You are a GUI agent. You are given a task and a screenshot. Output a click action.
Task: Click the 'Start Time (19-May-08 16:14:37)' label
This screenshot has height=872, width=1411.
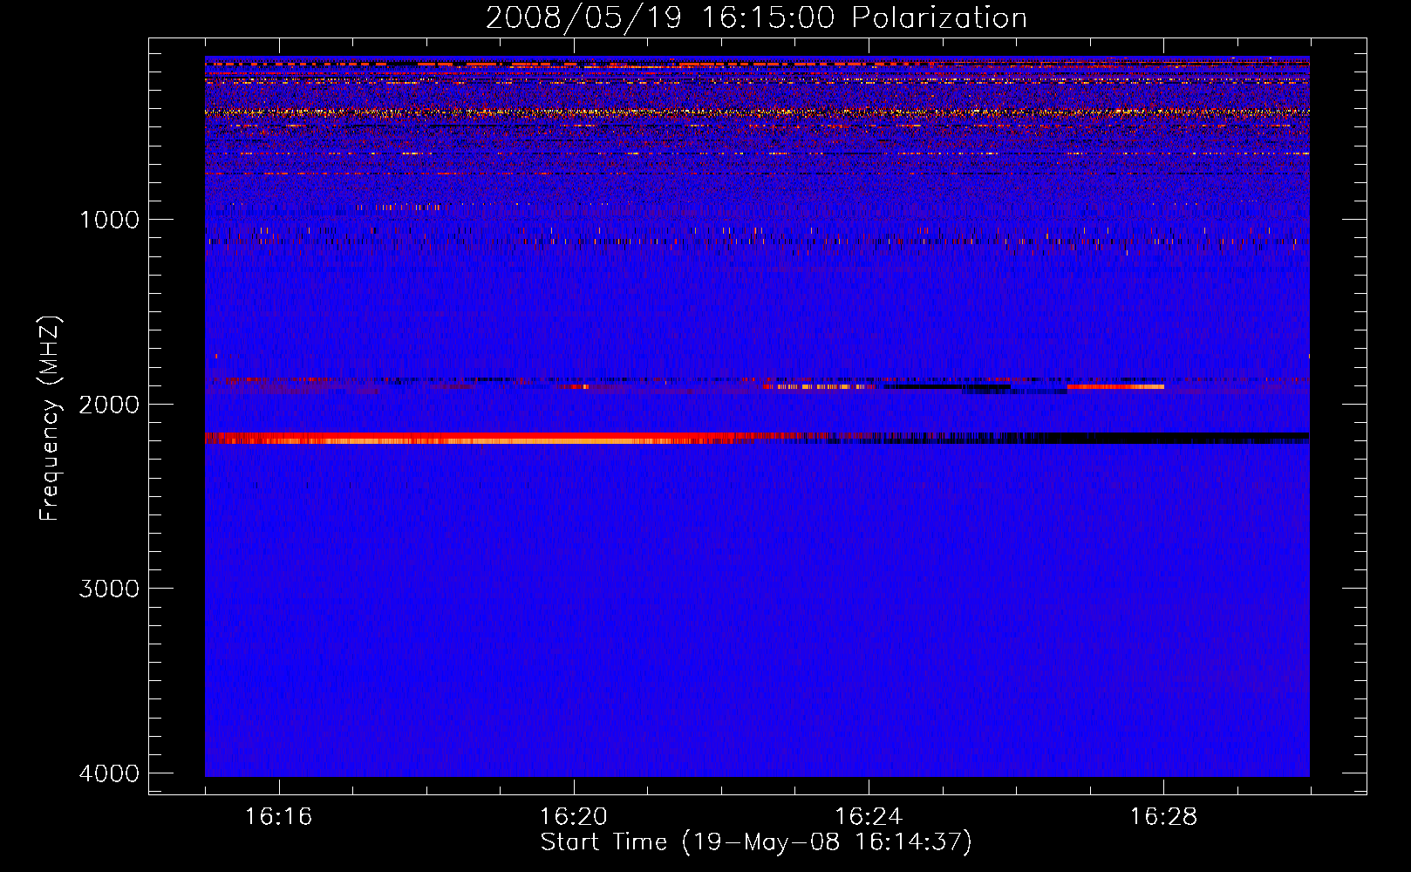pos(756,842)
